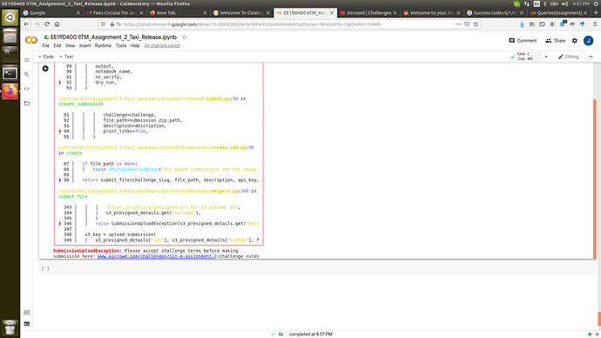Viewport: 601px width, 338px height.
Task: Switch to Queries(Assignment) tab
Action: coord(558,13)
